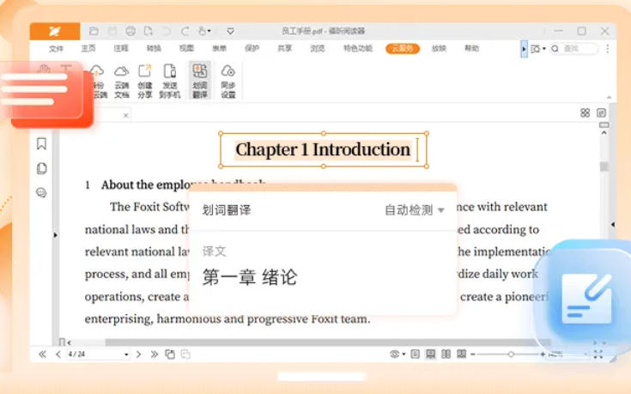Click the ribbon tabs scroll-right arrow
The image size is (631, 394).
(524, 49)
